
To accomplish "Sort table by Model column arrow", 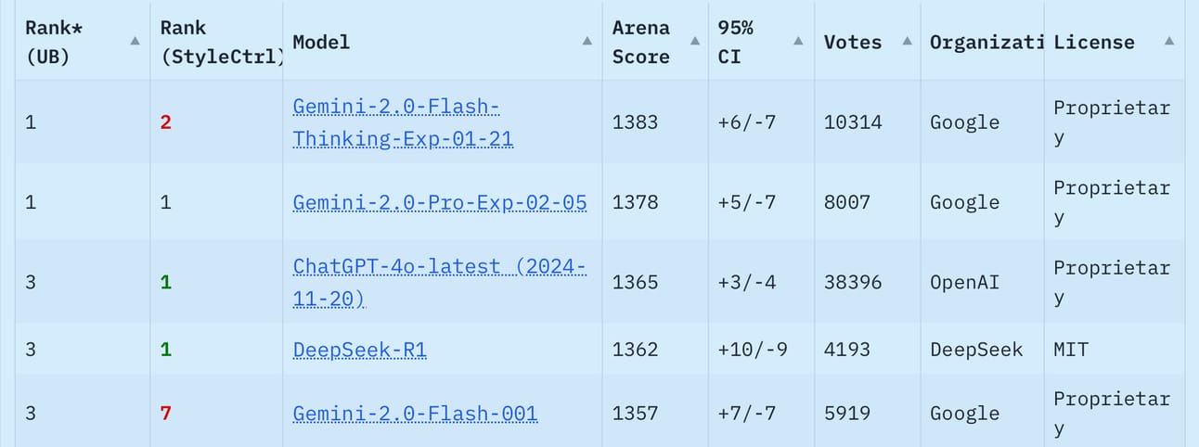I will tap(587, 41).
